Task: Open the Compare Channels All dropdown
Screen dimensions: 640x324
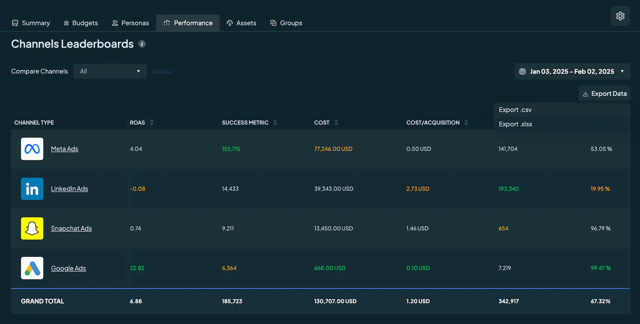Action: pos(110,71)
